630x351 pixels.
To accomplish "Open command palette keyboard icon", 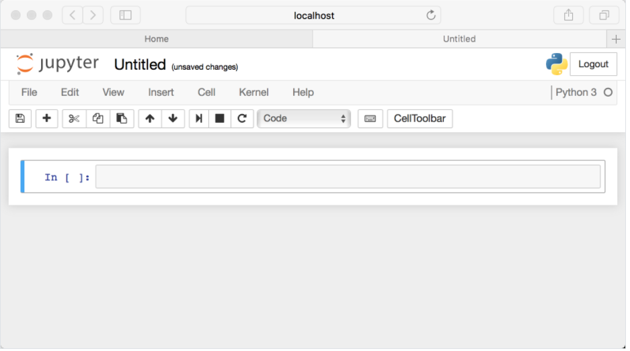I will pyautogui.click(x=370, y=119).
